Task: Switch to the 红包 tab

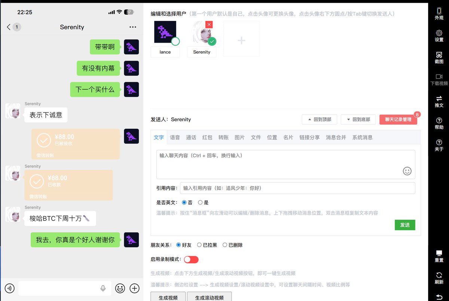Action: coord(207,137)
